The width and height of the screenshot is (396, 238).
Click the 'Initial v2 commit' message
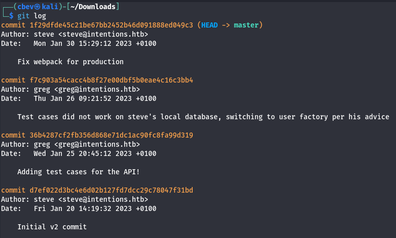(x=52, y=227)
